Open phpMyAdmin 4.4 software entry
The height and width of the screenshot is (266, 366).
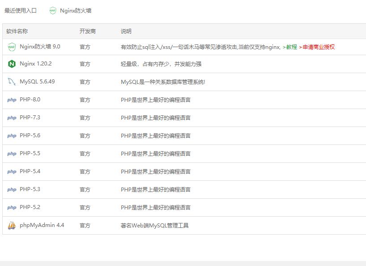coord(42,225)
